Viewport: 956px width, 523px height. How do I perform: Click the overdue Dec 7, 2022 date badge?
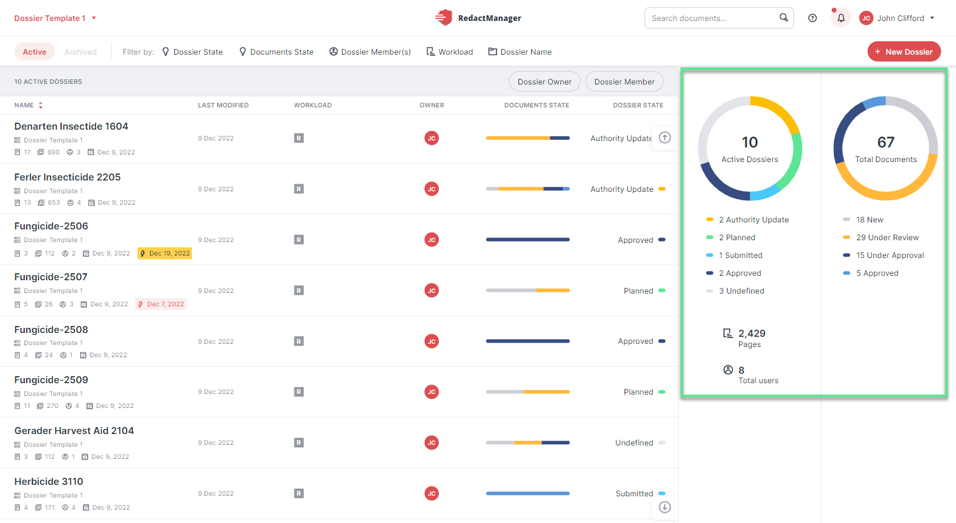coord(161,304)
